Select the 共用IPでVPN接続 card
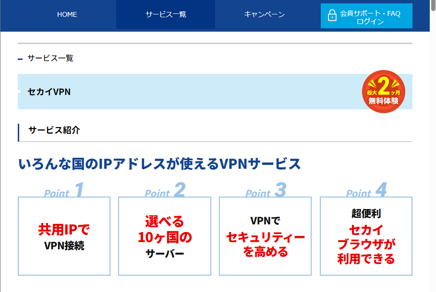Viewport: 436px width, 292px height. (64, 236)
